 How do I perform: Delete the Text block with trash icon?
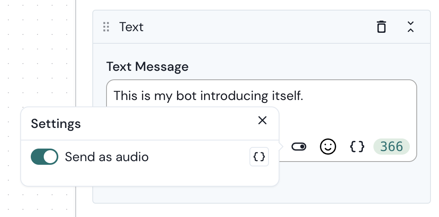coord(381,27)
